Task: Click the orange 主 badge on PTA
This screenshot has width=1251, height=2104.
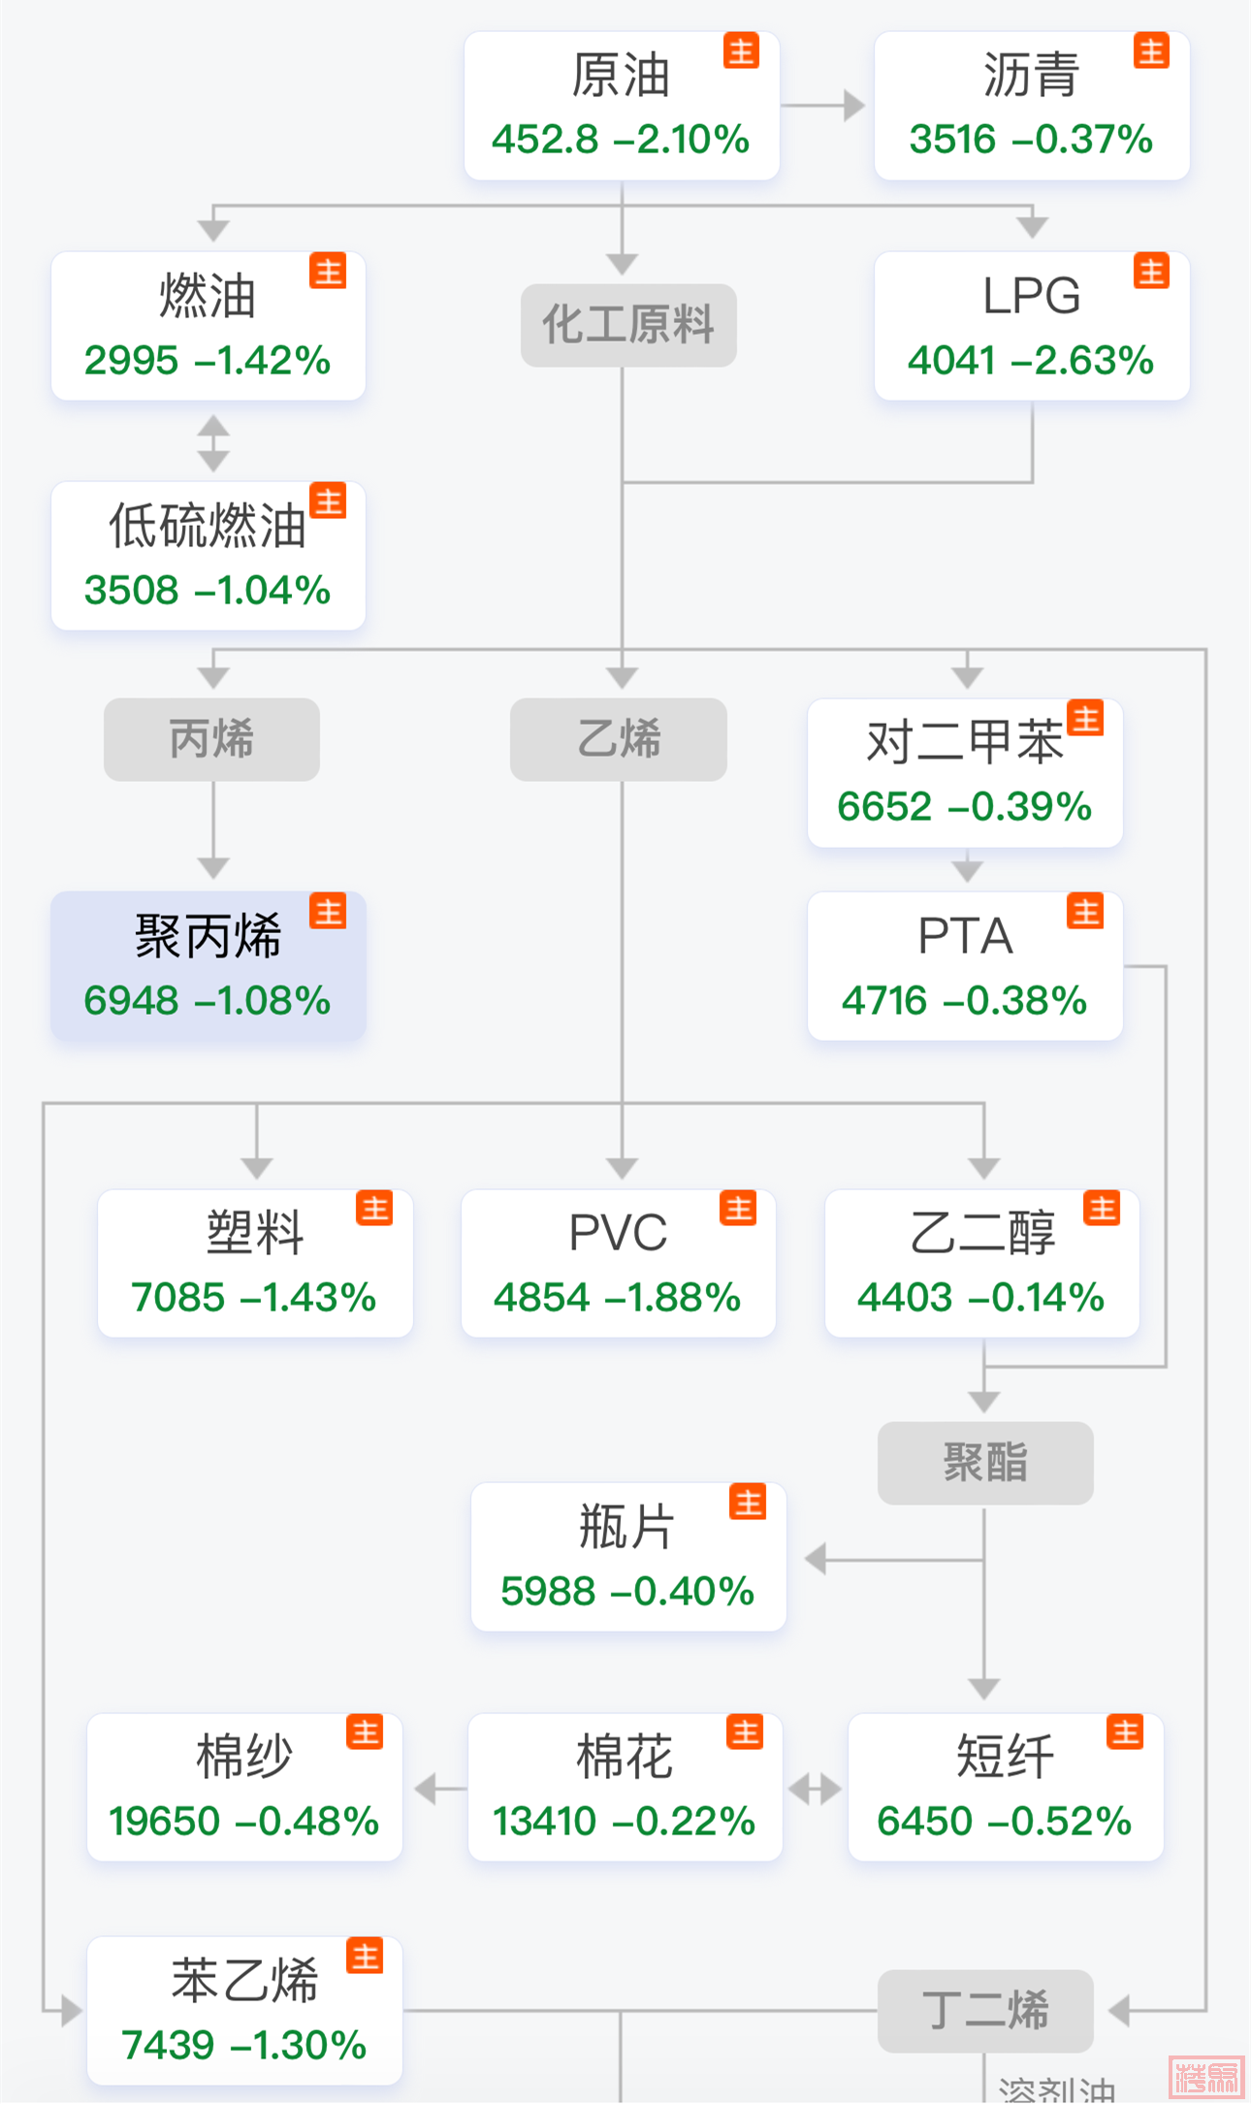Action: [x=1085, y=911]
